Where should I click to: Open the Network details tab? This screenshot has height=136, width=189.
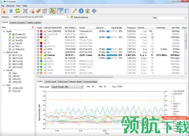coord(76,82)
